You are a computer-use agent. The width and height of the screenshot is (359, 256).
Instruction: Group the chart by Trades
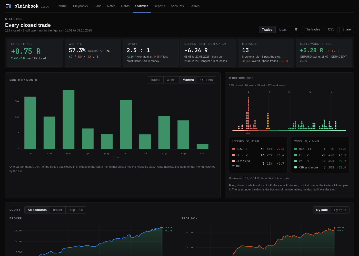coord(155,80)
